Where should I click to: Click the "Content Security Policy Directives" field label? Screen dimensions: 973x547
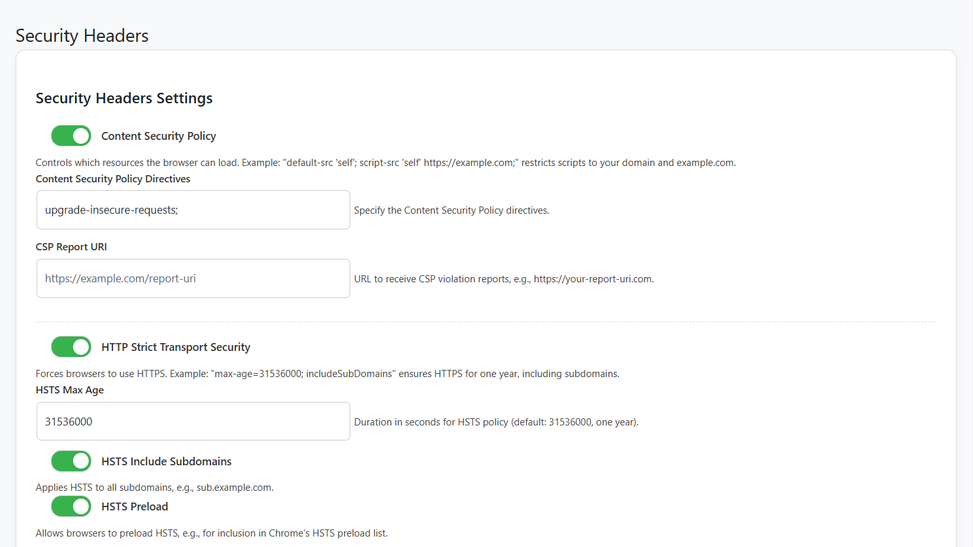(x=113, y=179)
